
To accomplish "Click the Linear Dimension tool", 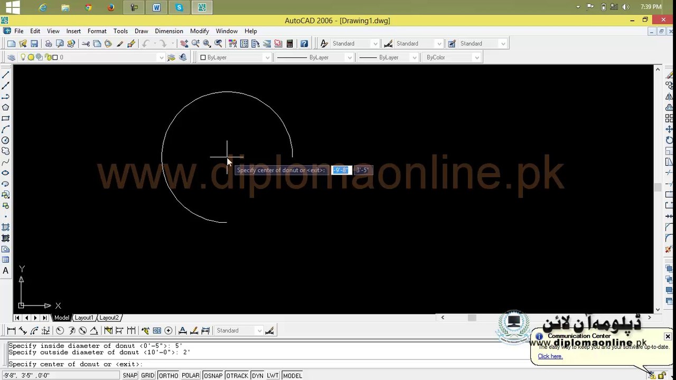I will click(x=11, y=331).
